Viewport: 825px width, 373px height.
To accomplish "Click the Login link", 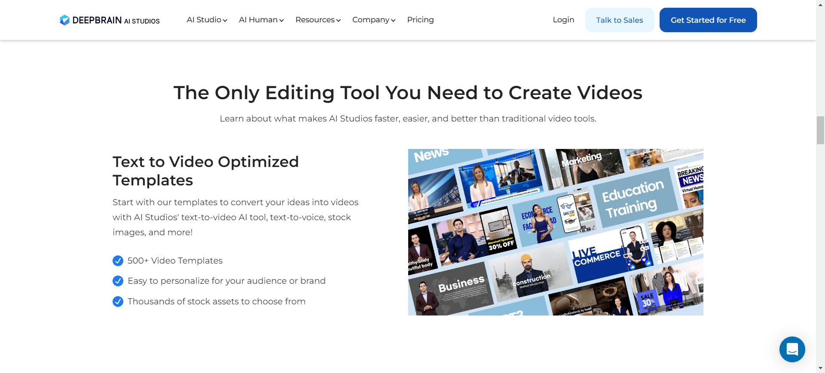I will click(563, 20).
